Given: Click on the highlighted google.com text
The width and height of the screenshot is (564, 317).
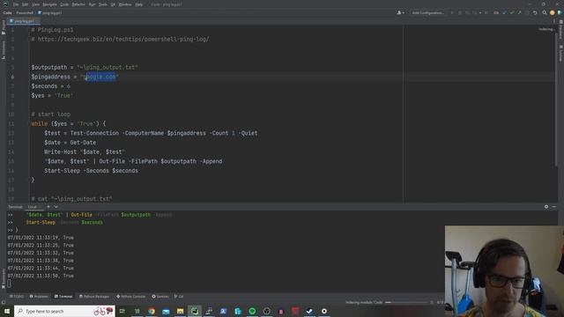Looking at the screenshot, I should 100,77.
